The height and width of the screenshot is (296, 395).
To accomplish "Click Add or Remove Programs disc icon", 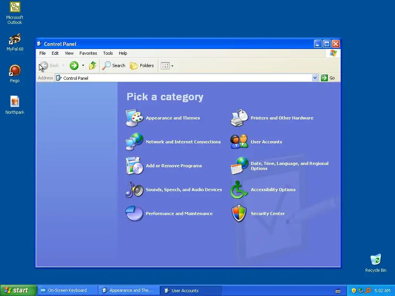I will pyautogui.click(x=135, y=166).
